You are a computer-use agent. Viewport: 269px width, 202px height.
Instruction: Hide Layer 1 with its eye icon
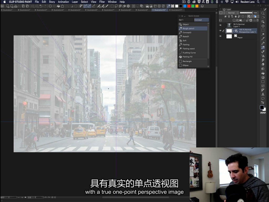(220, 25)
